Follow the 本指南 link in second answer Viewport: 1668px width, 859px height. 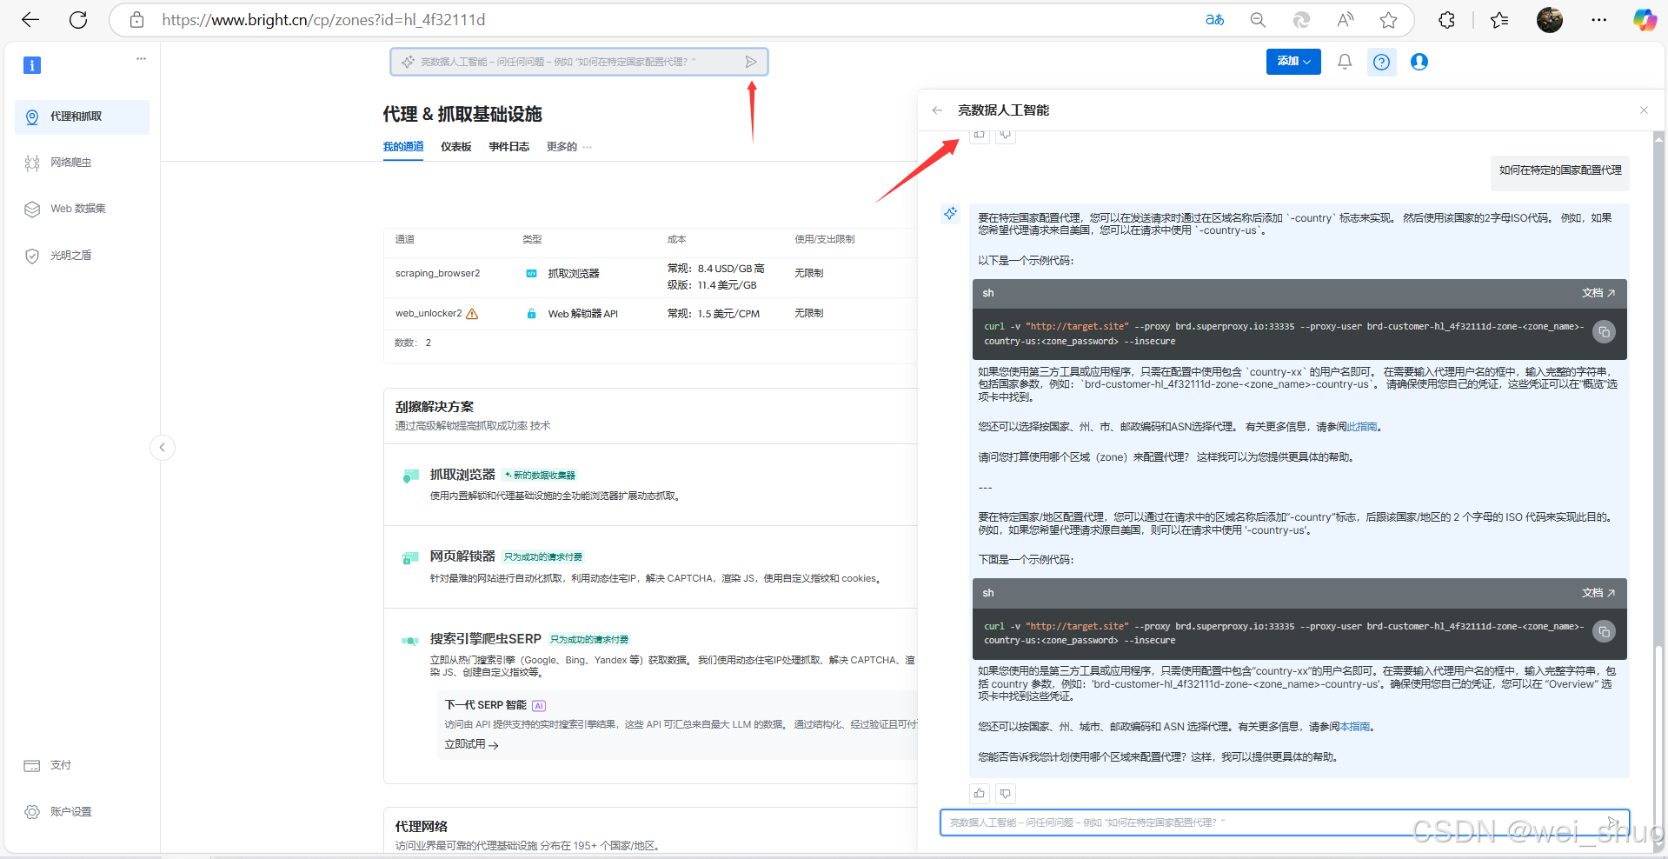[x=1355, y=727]
